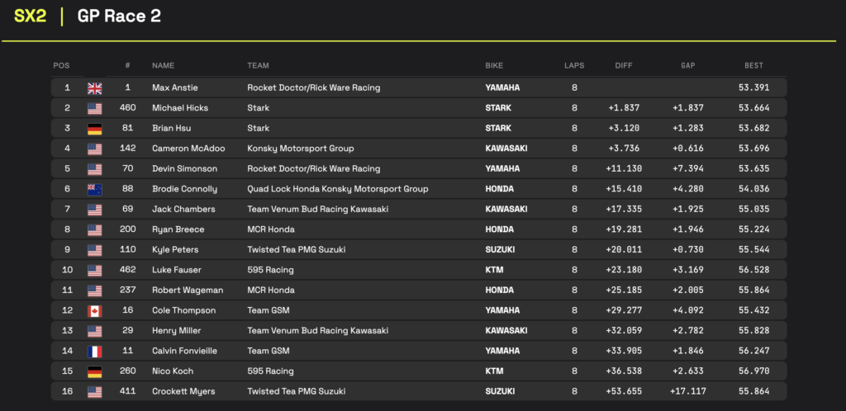Screen dimensions: 846x411
Task: Click the DIFF column header
Action: coord(624,66)
